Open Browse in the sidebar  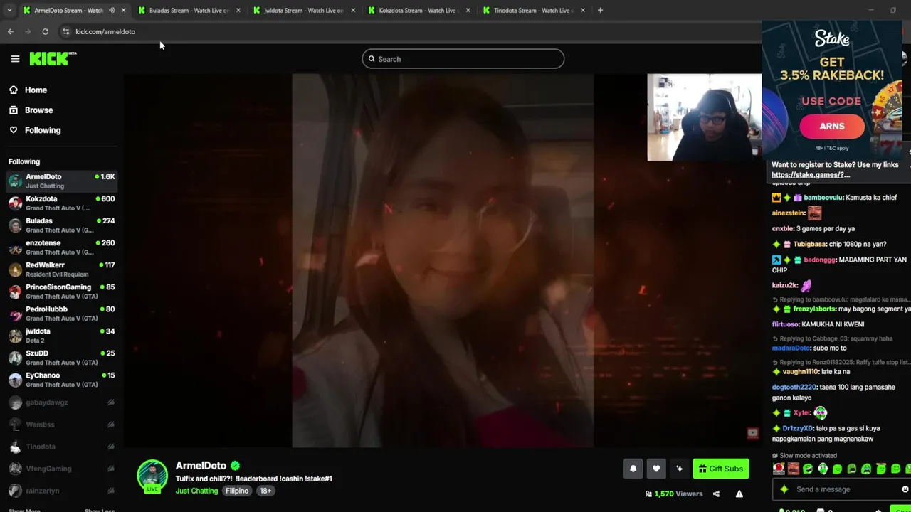31,110
